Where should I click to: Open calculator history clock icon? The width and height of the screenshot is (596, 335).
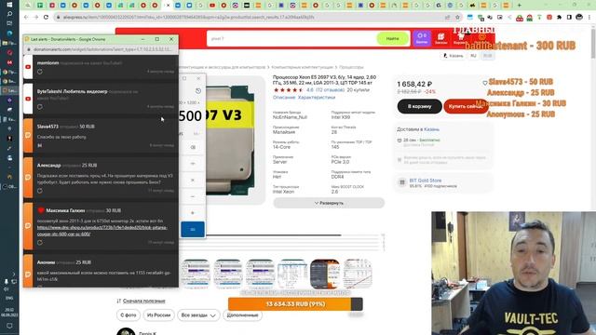coord(198,91)
